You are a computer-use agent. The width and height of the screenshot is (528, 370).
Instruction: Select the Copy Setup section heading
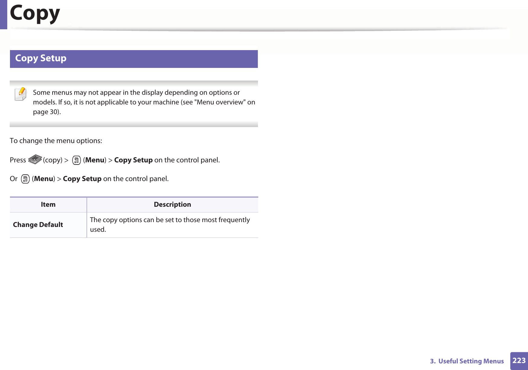click(134, 59)
